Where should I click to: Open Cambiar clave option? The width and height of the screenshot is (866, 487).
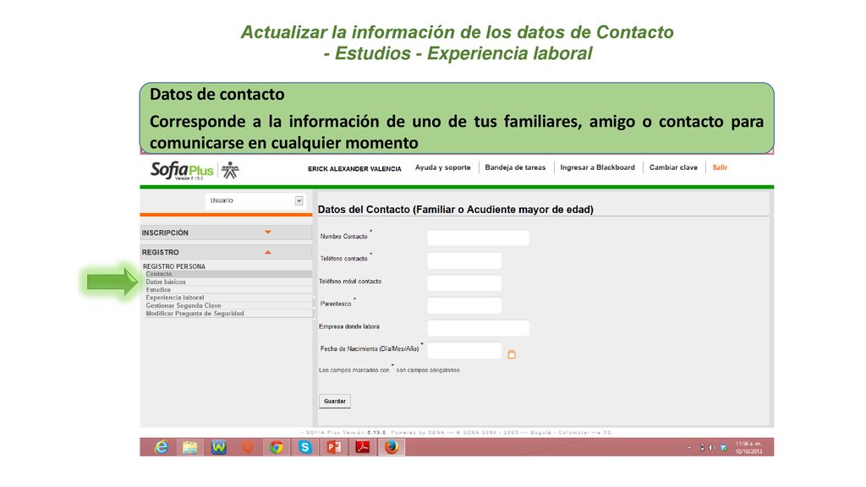click(673, 167)
